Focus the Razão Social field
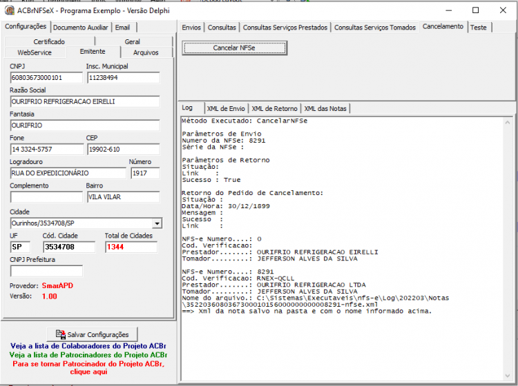This screenshot has height=386, width=518. pos(85,101)
